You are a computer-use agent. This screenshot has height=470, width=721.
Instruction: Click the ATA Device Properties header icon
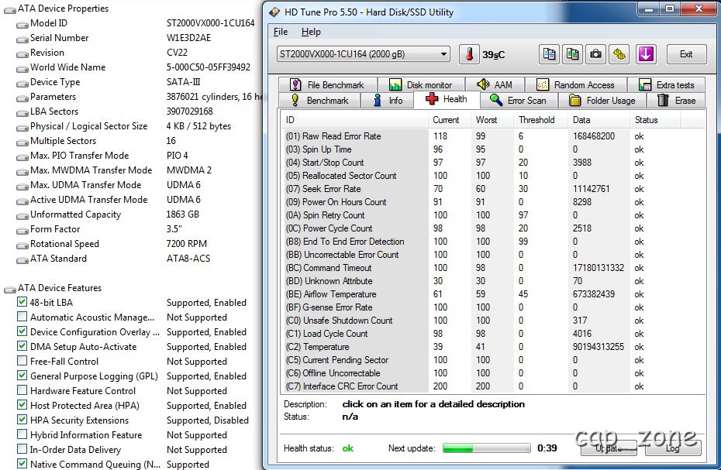(x=9, y=9)
